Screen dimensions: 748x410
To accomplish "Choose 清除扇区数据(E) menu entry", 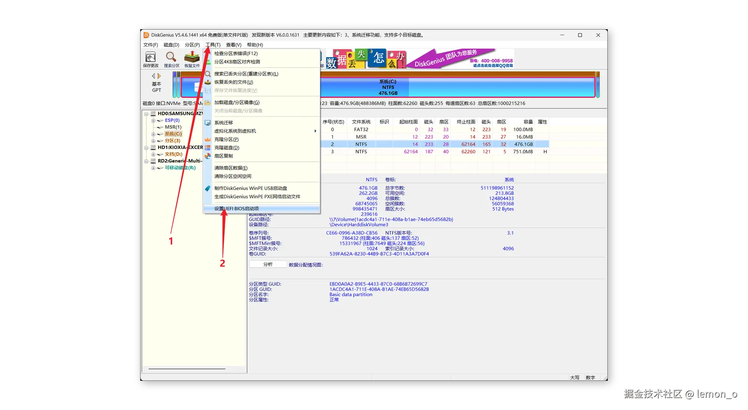I will (x=261, y=168).
